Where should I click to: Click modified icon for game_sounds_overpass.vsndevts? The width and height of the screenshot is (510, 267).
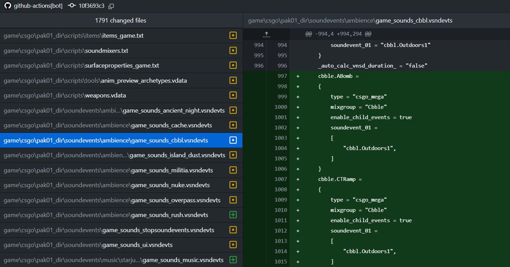(233, 200)
